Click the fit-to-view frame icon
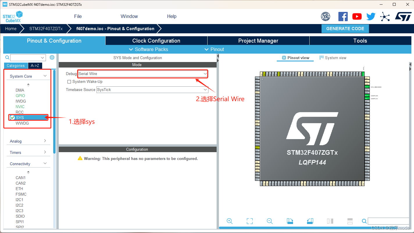This screenshot has height=233, width=414. (x=249, y=221)
